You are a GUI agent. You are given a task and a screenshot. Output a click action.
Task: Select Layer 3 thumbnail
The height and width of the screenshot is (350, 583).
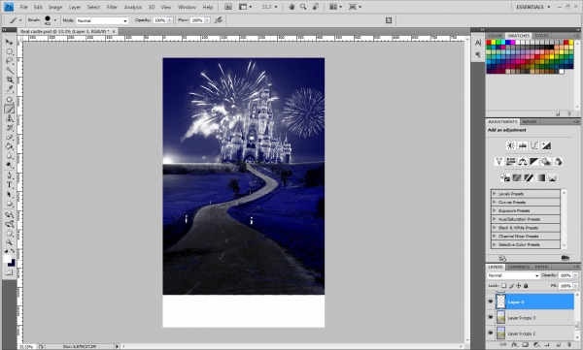point(500,302)
